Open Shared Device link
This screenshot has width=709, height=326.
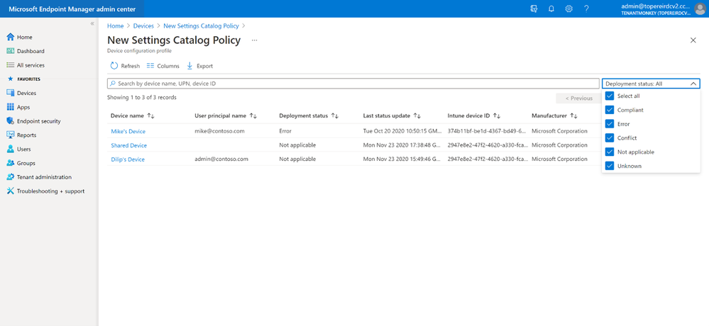click(129, 145)
